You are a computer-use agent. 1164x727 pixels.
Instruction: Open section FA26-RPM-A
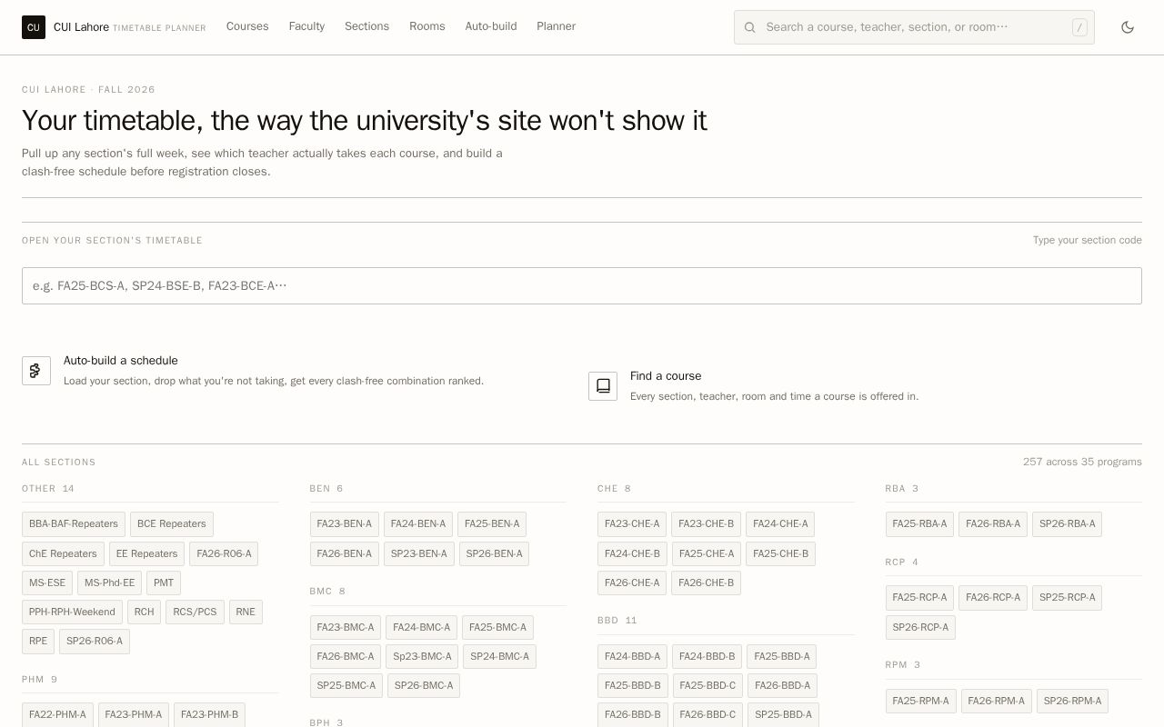pyautogui.click(x=997, y=701)
